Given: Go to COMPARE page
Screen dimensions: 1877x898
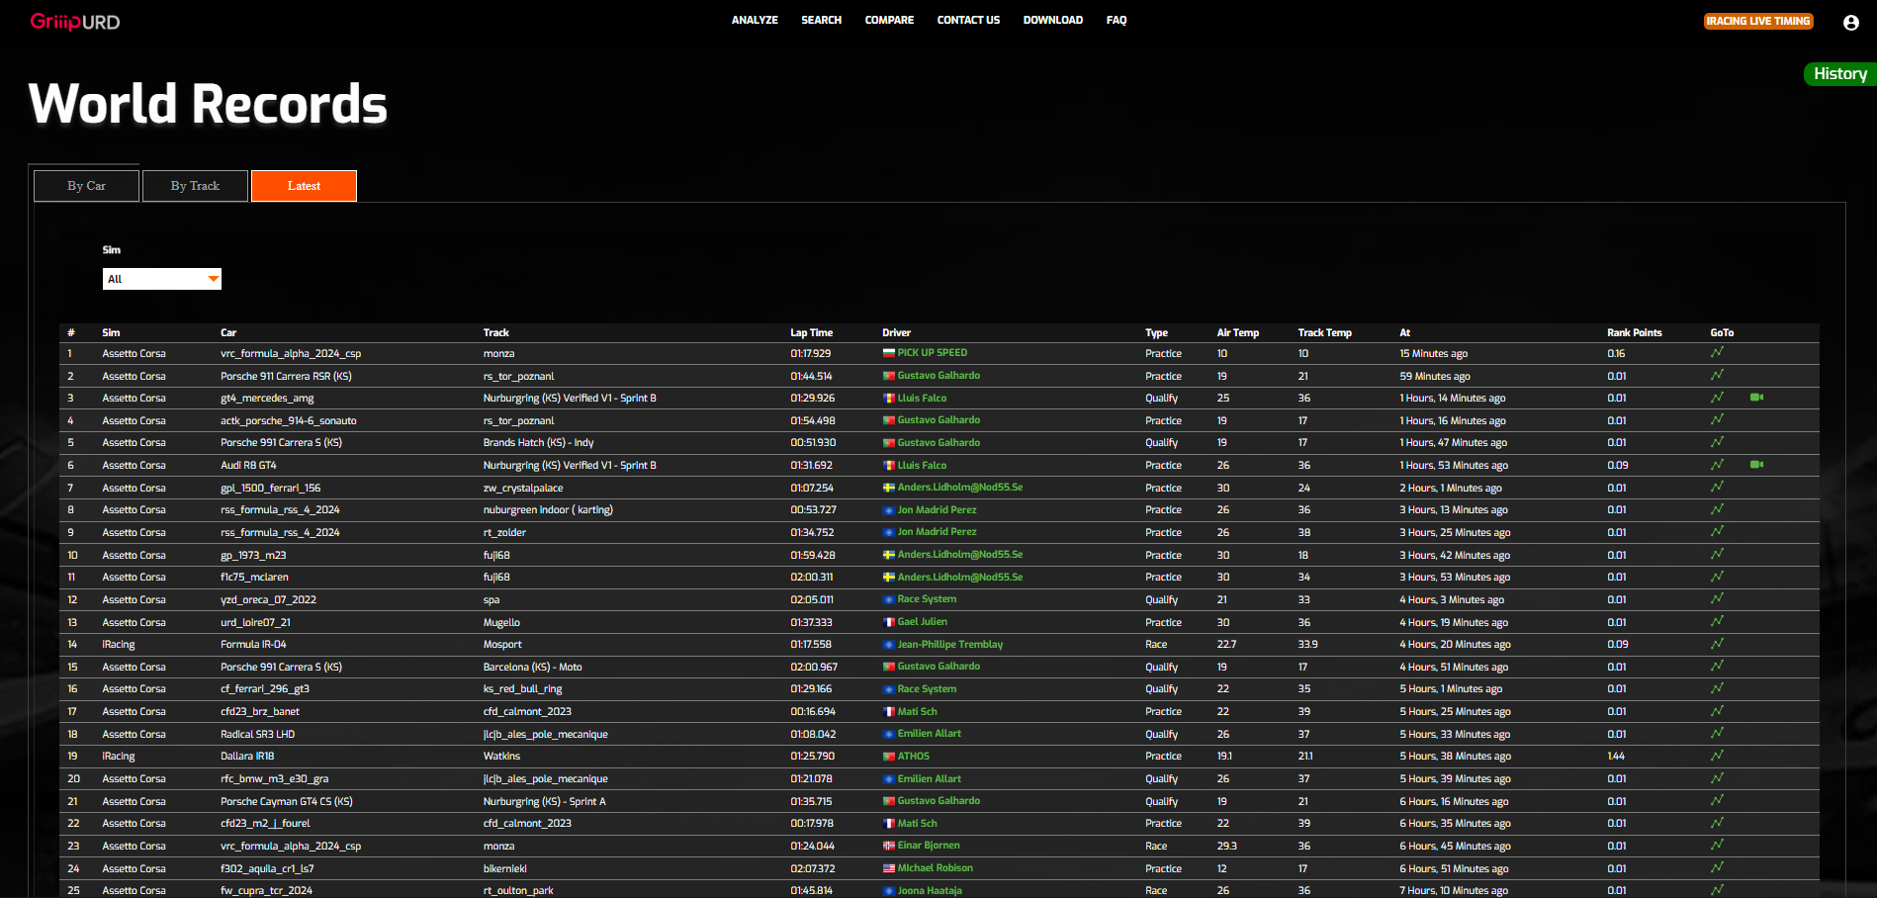Looking at the screenshot, I should tap(889, 20).
